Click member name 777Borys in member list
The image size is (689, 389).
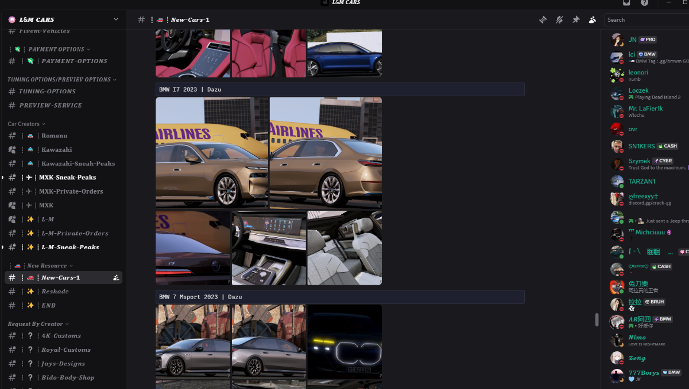coord(643,372)
